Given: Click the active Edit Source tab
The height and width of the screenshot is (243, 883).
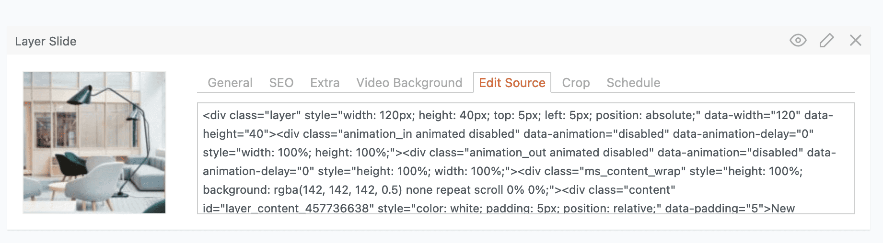Looking at the screenshot, I should pos(512,83).
